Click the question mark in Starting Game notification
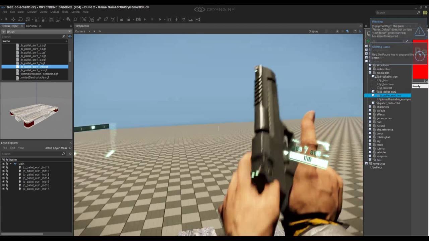This screenshot has height=241, width=429. pyautogui.click(x=420, y=56)
